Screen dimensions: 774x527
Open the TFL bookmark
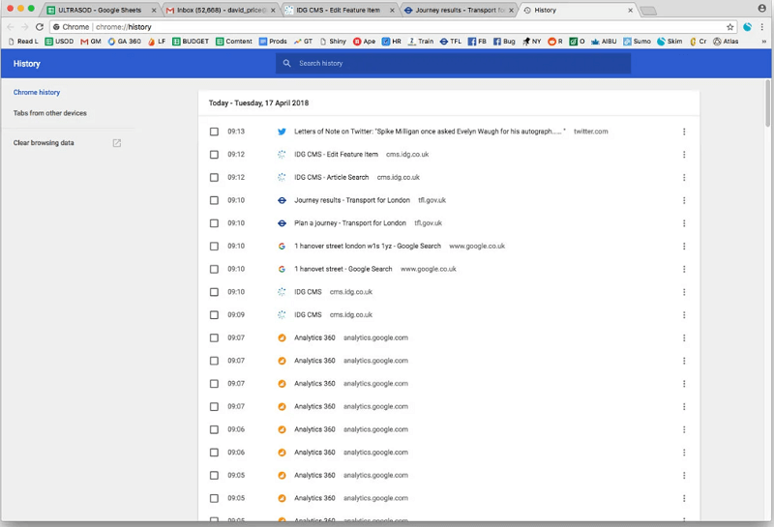[450, 42]
